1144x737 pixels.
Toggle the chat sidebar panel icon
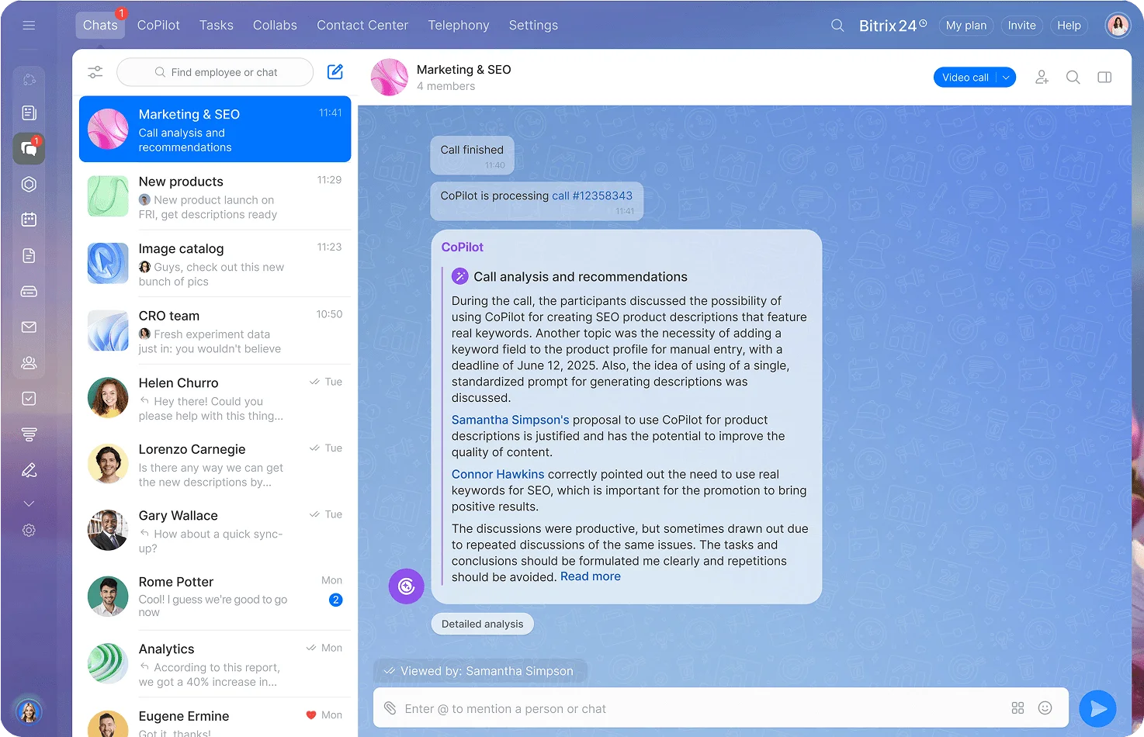click(x=1104, y=78)
